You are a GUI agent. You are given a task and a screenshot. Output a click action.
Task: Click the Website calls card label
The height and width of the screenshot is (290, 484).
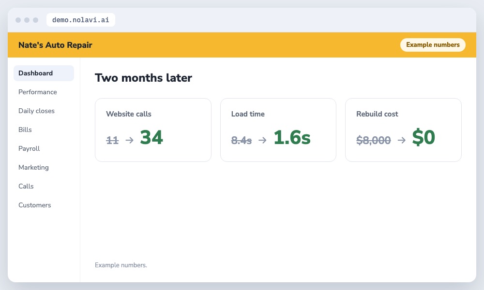[x=129, y=114]
